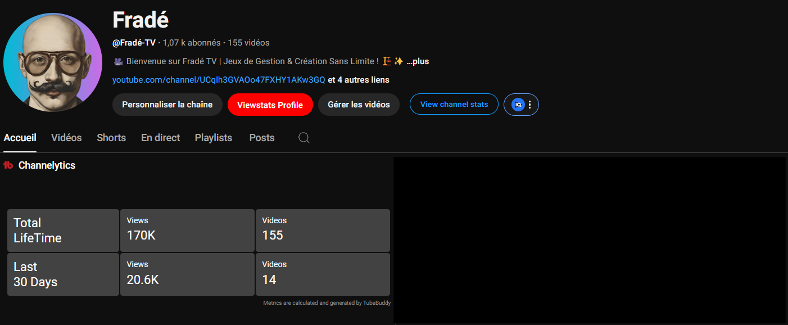Click the '1,07 k abonnés' count
Viewport: 788px width, 325px height.
tap(192, 43)
